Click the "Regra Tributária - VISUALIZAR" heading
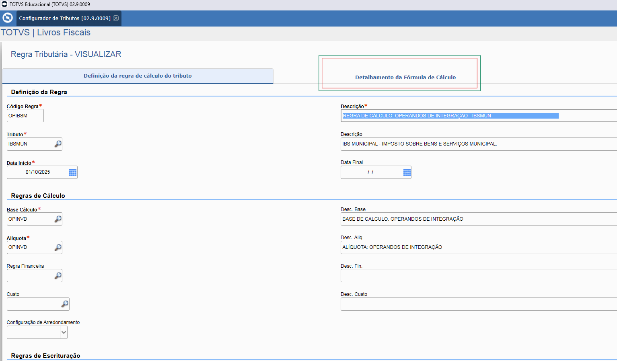Screen dimensions: 617x361 66,54
